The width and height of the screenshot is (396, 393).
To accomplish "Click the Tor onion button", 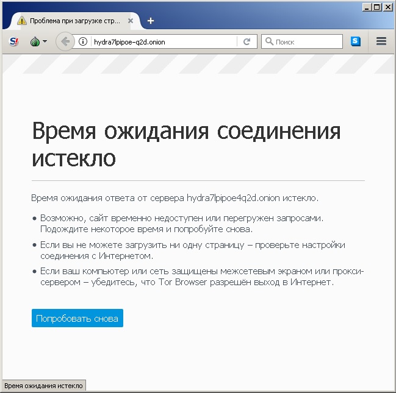I will click(35, 42).
